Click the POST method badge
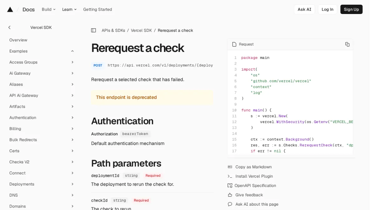Image resolution: width=374 pixels, height=210 pixels. coord(98,65)
